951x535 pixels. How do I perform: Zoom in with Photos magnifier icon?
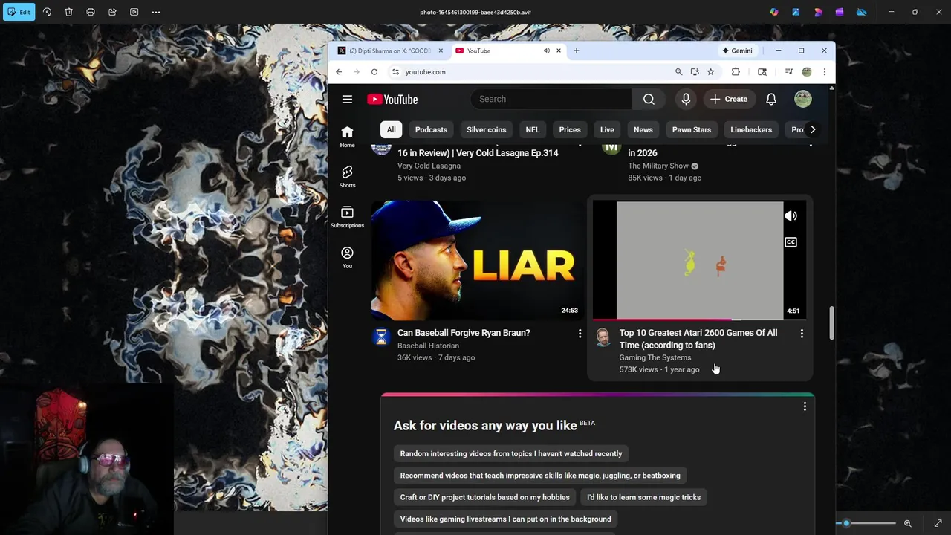[907, 523]
